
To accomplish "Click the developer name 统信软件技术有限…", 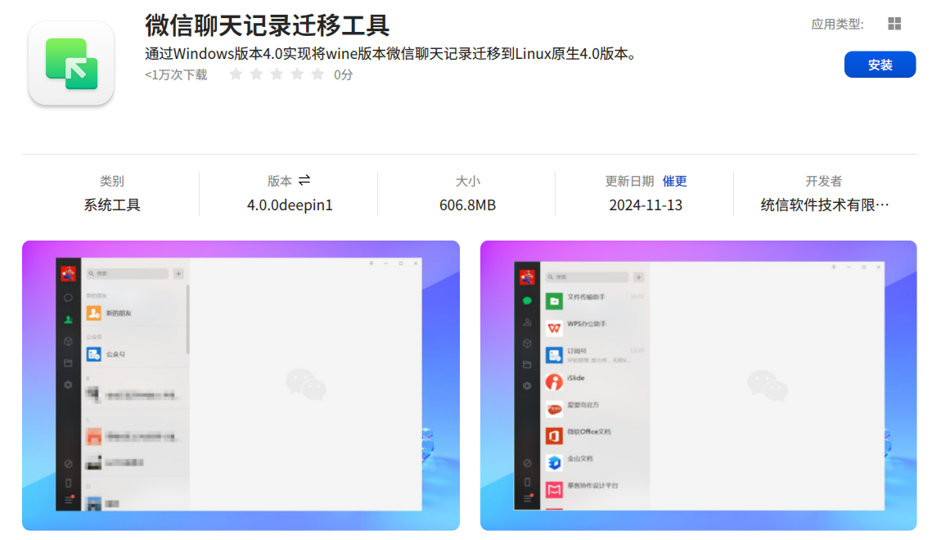I will tap(824, 205).
